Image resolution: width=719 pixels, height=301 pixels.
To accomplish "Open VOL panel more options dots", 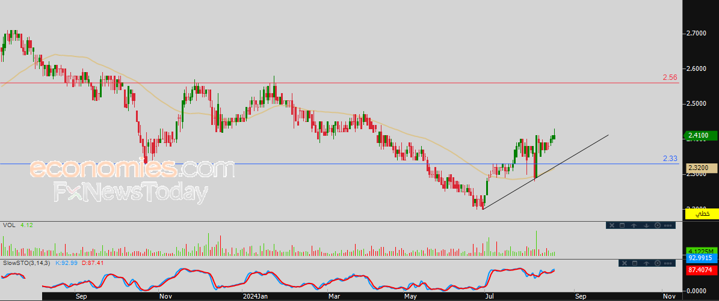I will pos(668,225).
